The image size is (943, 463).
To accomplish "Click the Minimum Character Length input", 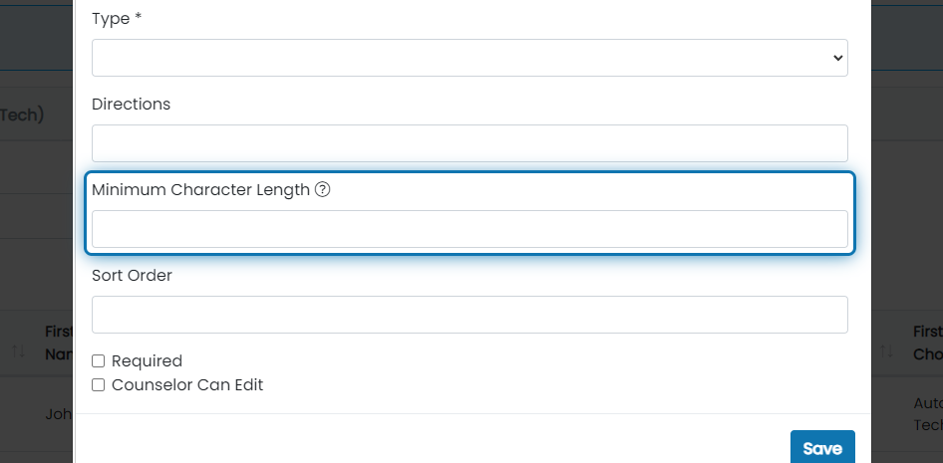I will [x=470, y=229].
